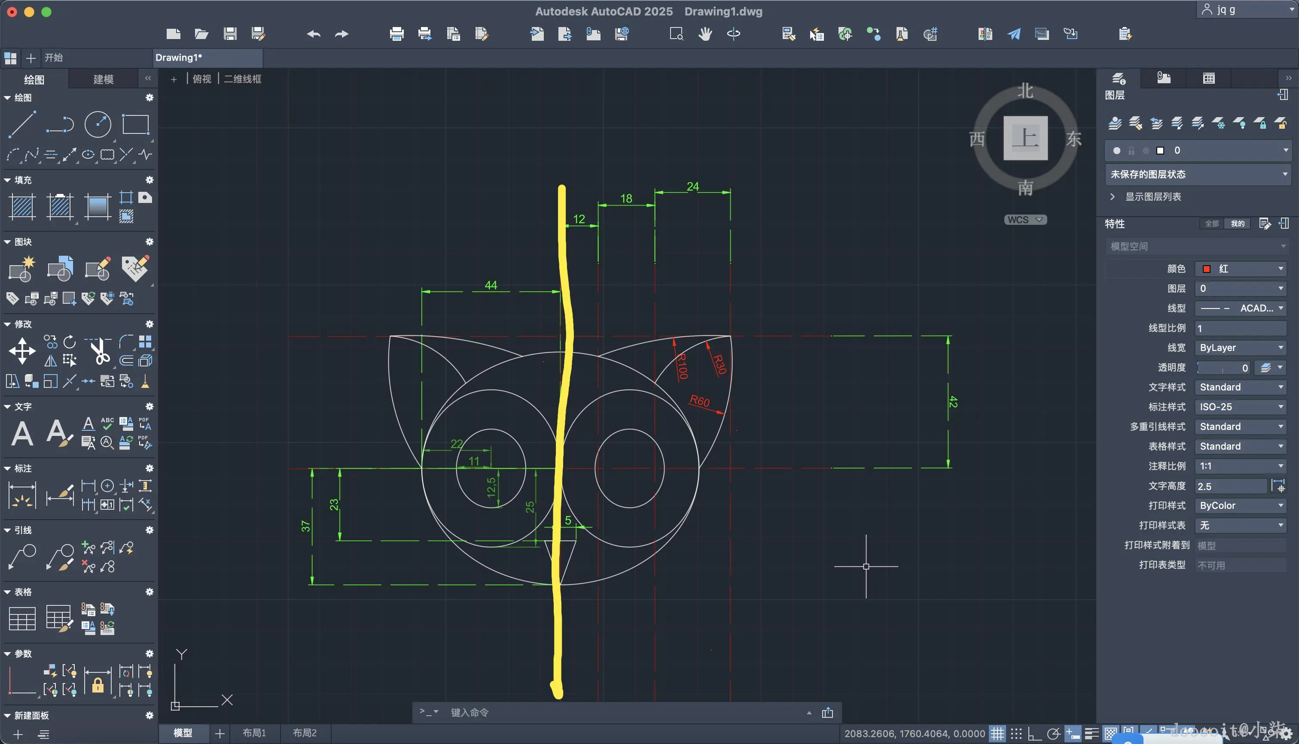
Task: Click the Pan hand tool in toolbar
Action: 705,34
